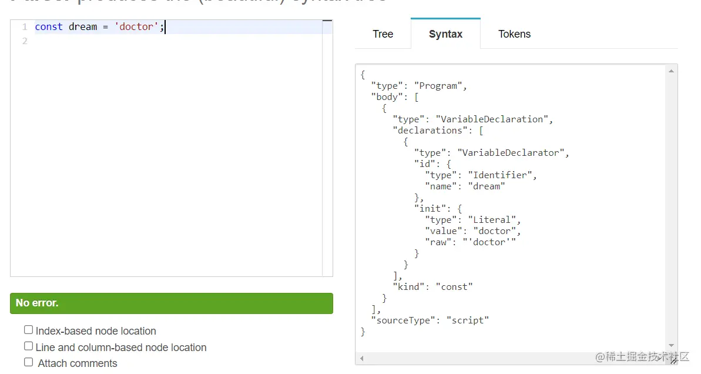Click the "type": "Literal" line

[472, 220]
